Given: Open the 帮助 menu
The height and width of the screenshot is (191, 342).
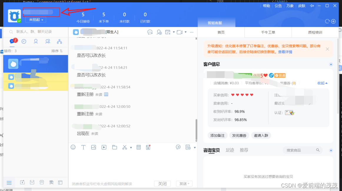Looking at the screenshot, I should tap(266, 6).
